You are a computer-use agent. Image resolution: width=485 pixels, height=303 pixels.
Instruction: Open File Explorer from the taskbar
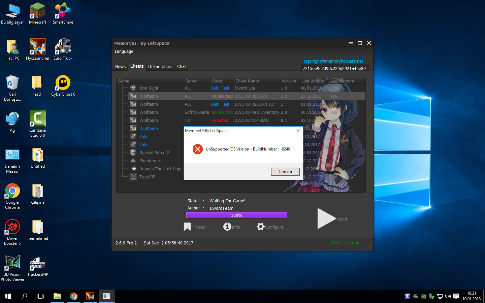point(57,296)
